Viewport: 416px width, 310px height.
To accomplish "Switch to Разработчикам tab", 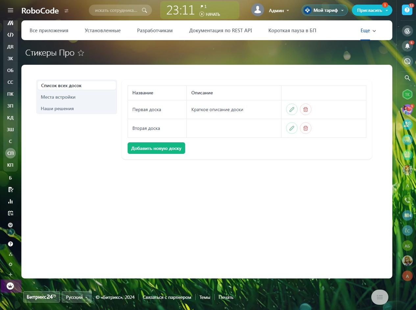I will click(155, 31).
